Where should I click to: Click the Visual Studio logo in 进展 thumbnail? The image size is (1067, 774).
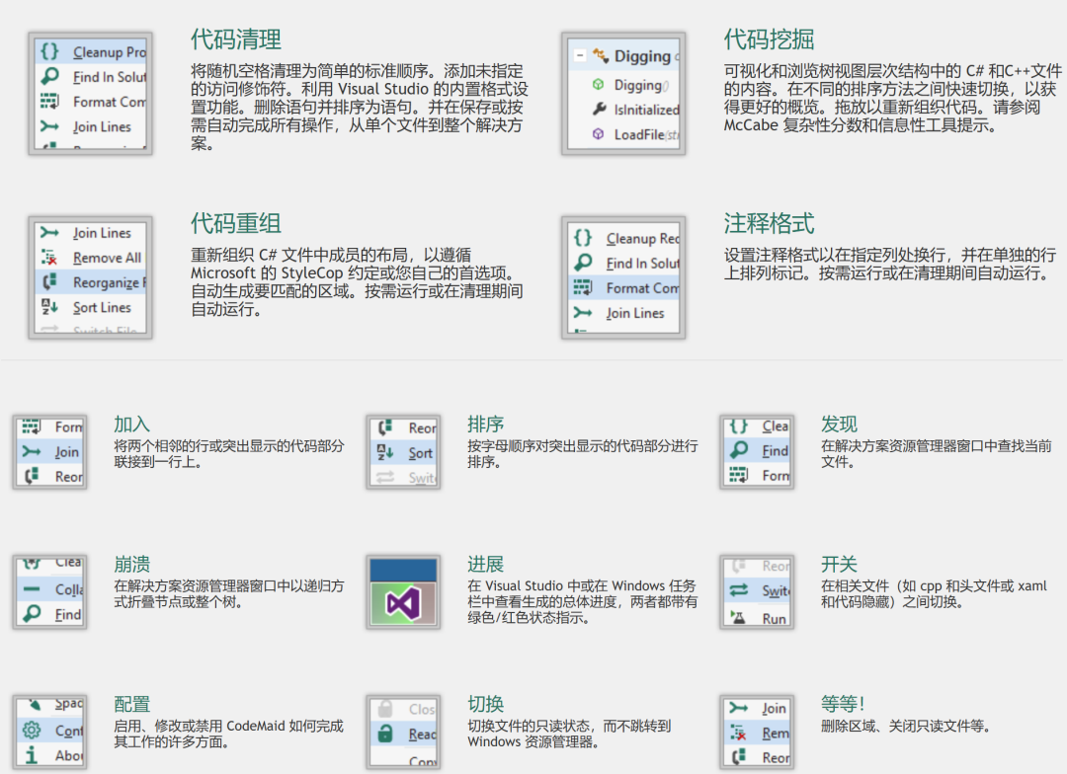[x=403, y=603]
